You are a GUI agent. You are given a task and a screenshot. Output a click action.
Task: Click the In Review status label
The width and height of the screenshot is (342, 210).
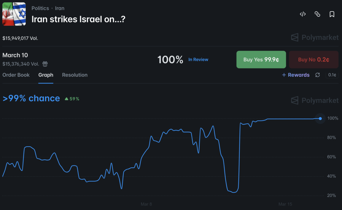[x=198, y=59]
